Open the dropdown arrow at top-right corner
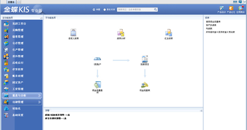The height and width of the screenshot is (130, 247). click(x=245, y=2)
